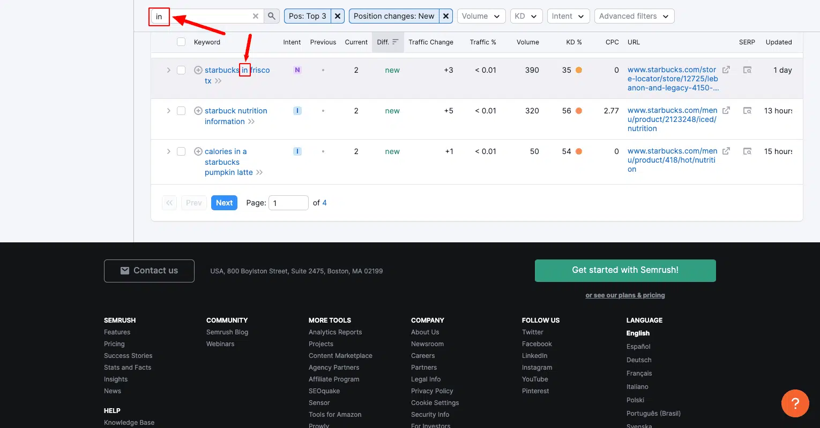The width and height of the screenshot is (820, 428).
Task: Open the Analytics Reports footer link
Action: 335,332
